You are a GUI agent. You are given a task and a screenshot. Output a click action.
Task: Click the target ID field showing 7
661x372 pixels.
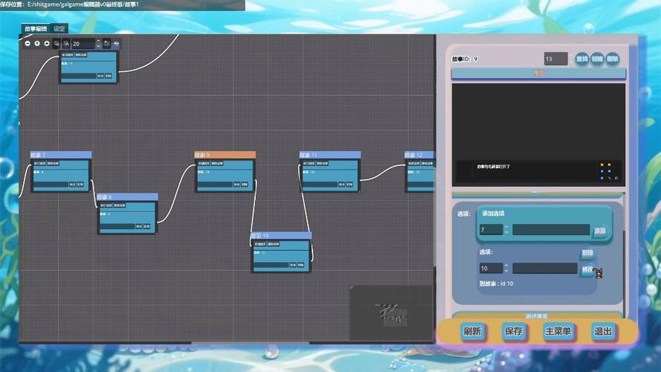tap(491, 229)
